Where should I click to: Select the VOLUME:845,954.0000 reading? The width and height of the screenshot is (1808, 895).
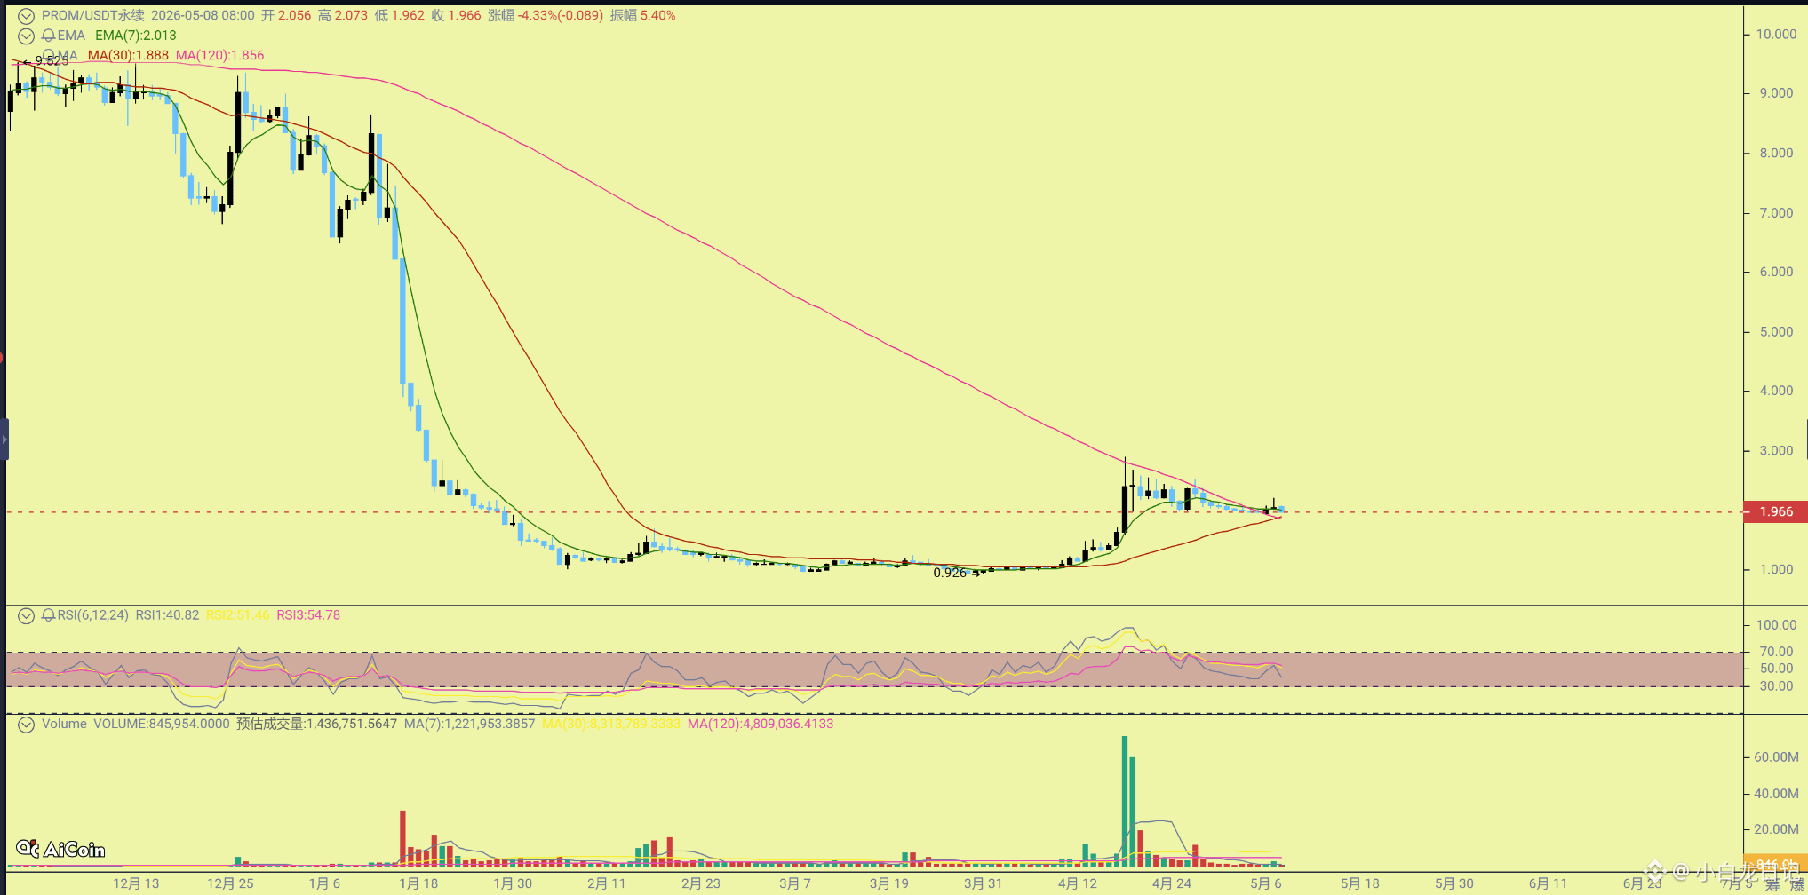[162, 725]
